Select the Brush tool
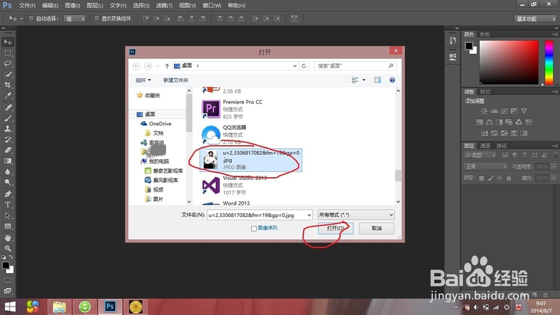The width and height of the screenshot is (560, 315). 7,118
